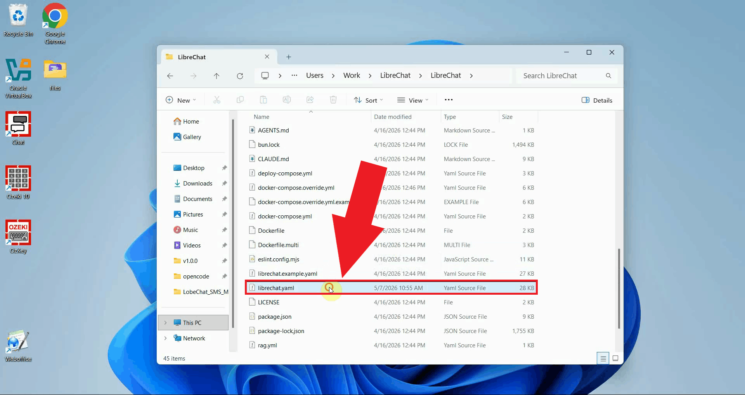Unpin Documents from quick access
The image size is (745, 395).
224,199
